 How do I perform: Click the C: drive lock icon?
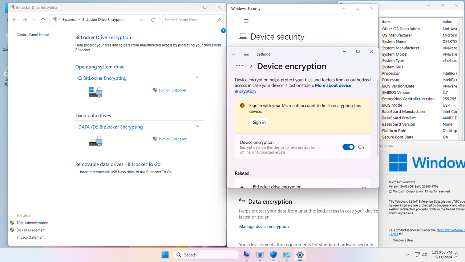click(96, 92)
